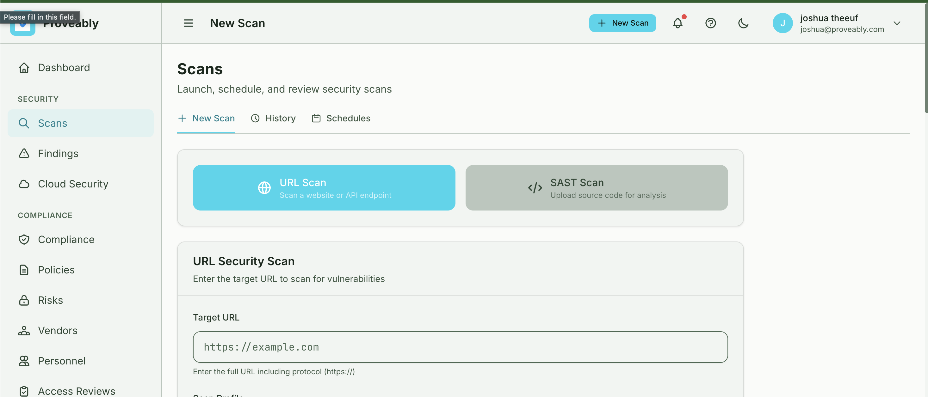
Task: Expand the user account dropdown chevron
Action: click(x=897, y=23)
